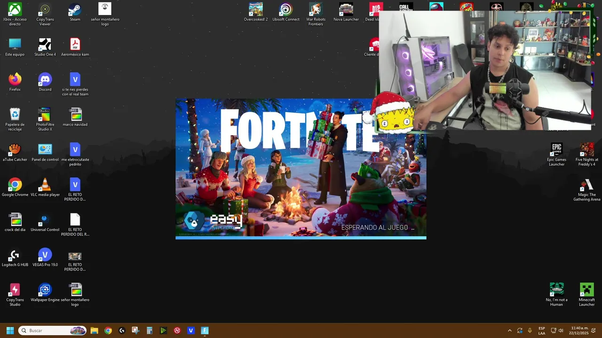Click the microphone tray icon
This screenshot has width=602, height=338.
[530, 330]
